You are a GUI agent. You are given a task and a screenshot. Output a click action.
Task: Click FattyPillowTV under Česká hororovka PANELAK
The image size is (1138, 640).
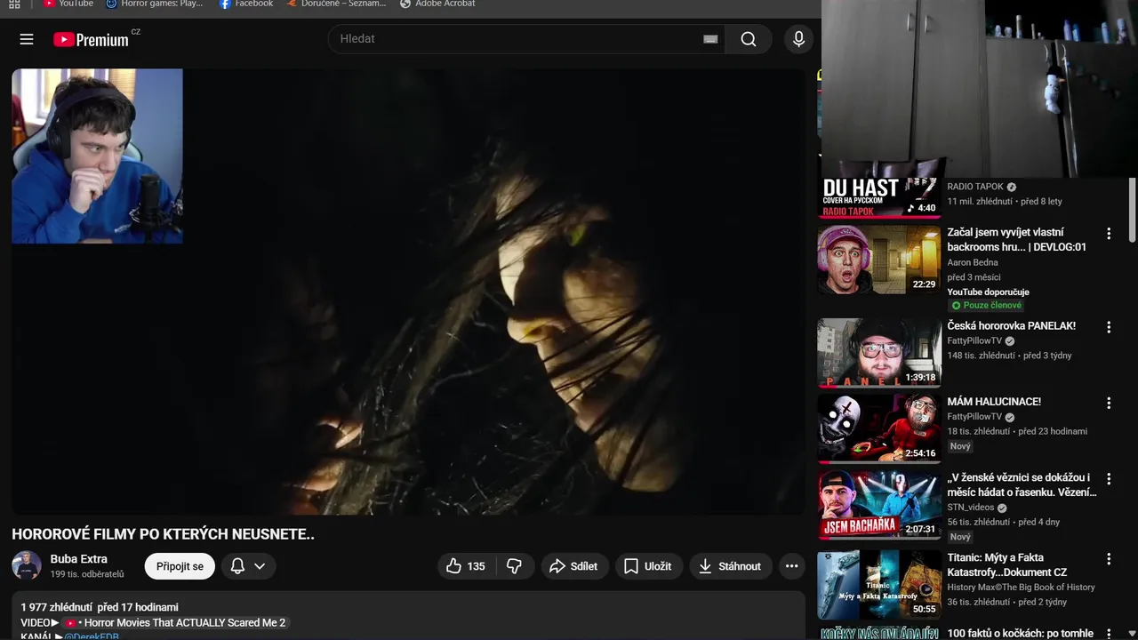974,340
